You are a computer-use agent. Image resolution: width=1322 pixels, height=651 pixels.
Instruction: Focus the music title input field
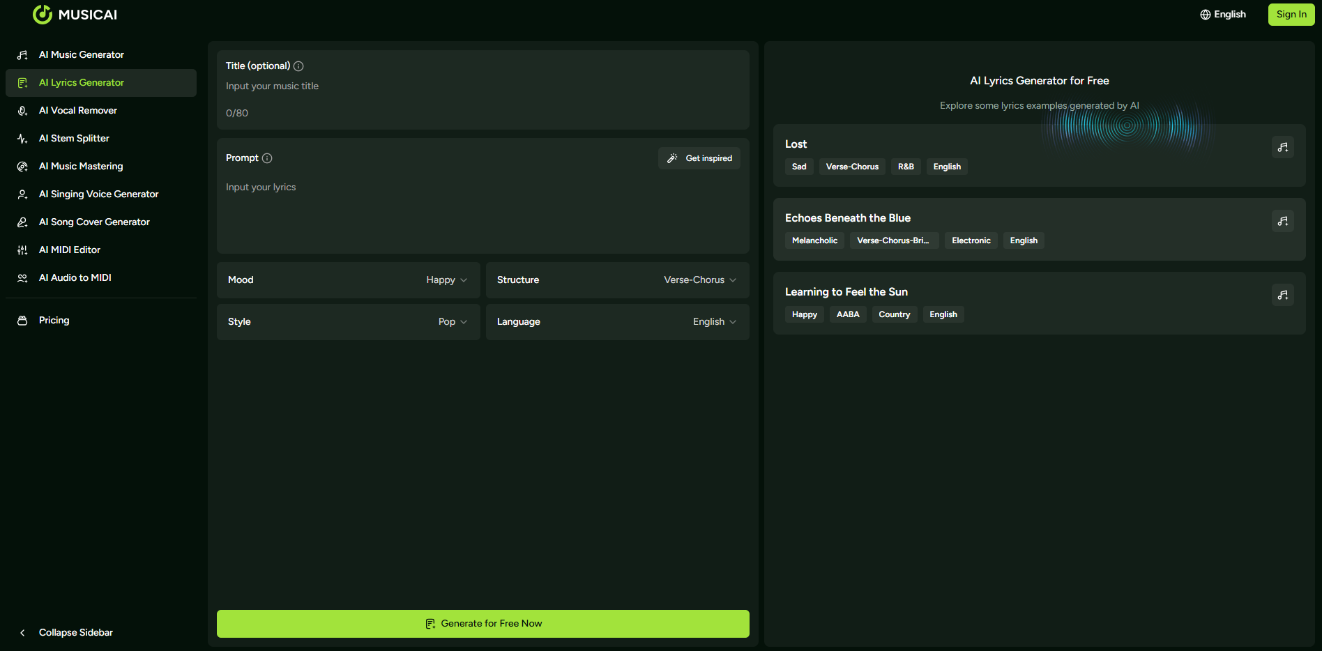click(x=481, y=86)
